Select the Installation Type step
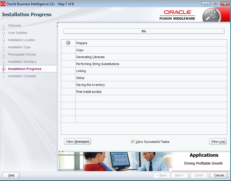This screenshot has height=181, width=231. click(x=19, y=47)
